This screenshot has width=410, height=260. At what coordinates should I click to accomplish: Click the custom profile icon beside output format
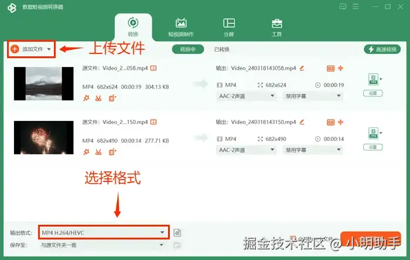177,233
